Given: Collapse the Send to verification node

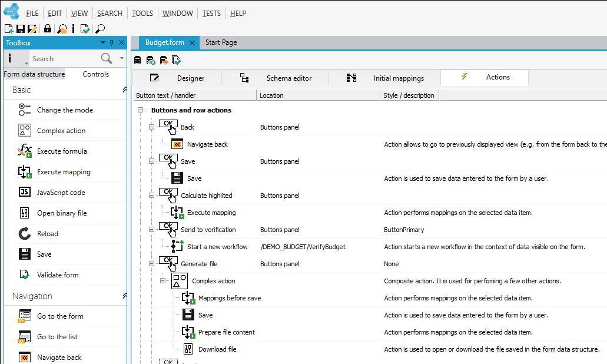Looking at the screenshot, I should (152, 230).
